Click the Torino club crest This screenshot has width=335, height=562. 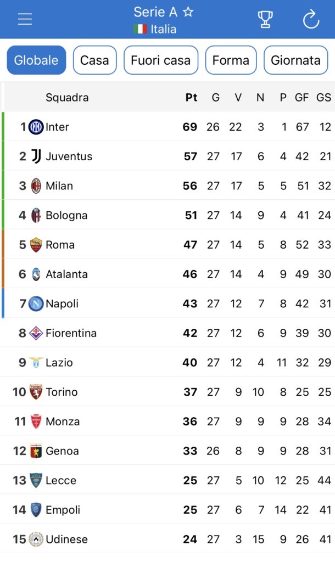(36, 392)
